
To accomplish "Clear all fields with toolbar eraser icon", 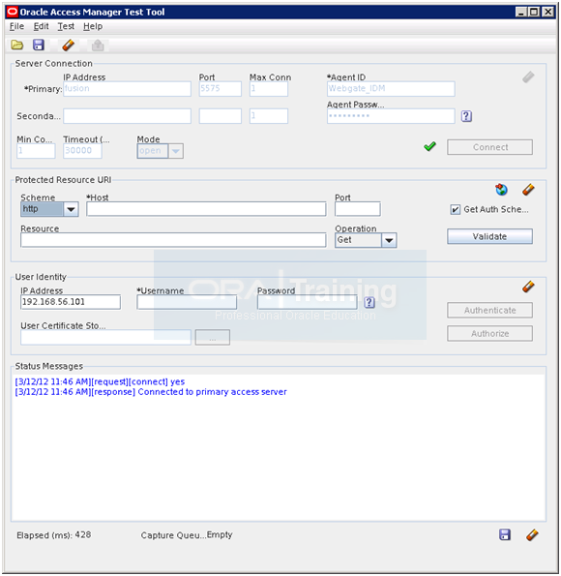I will click(x=69, y=45).
